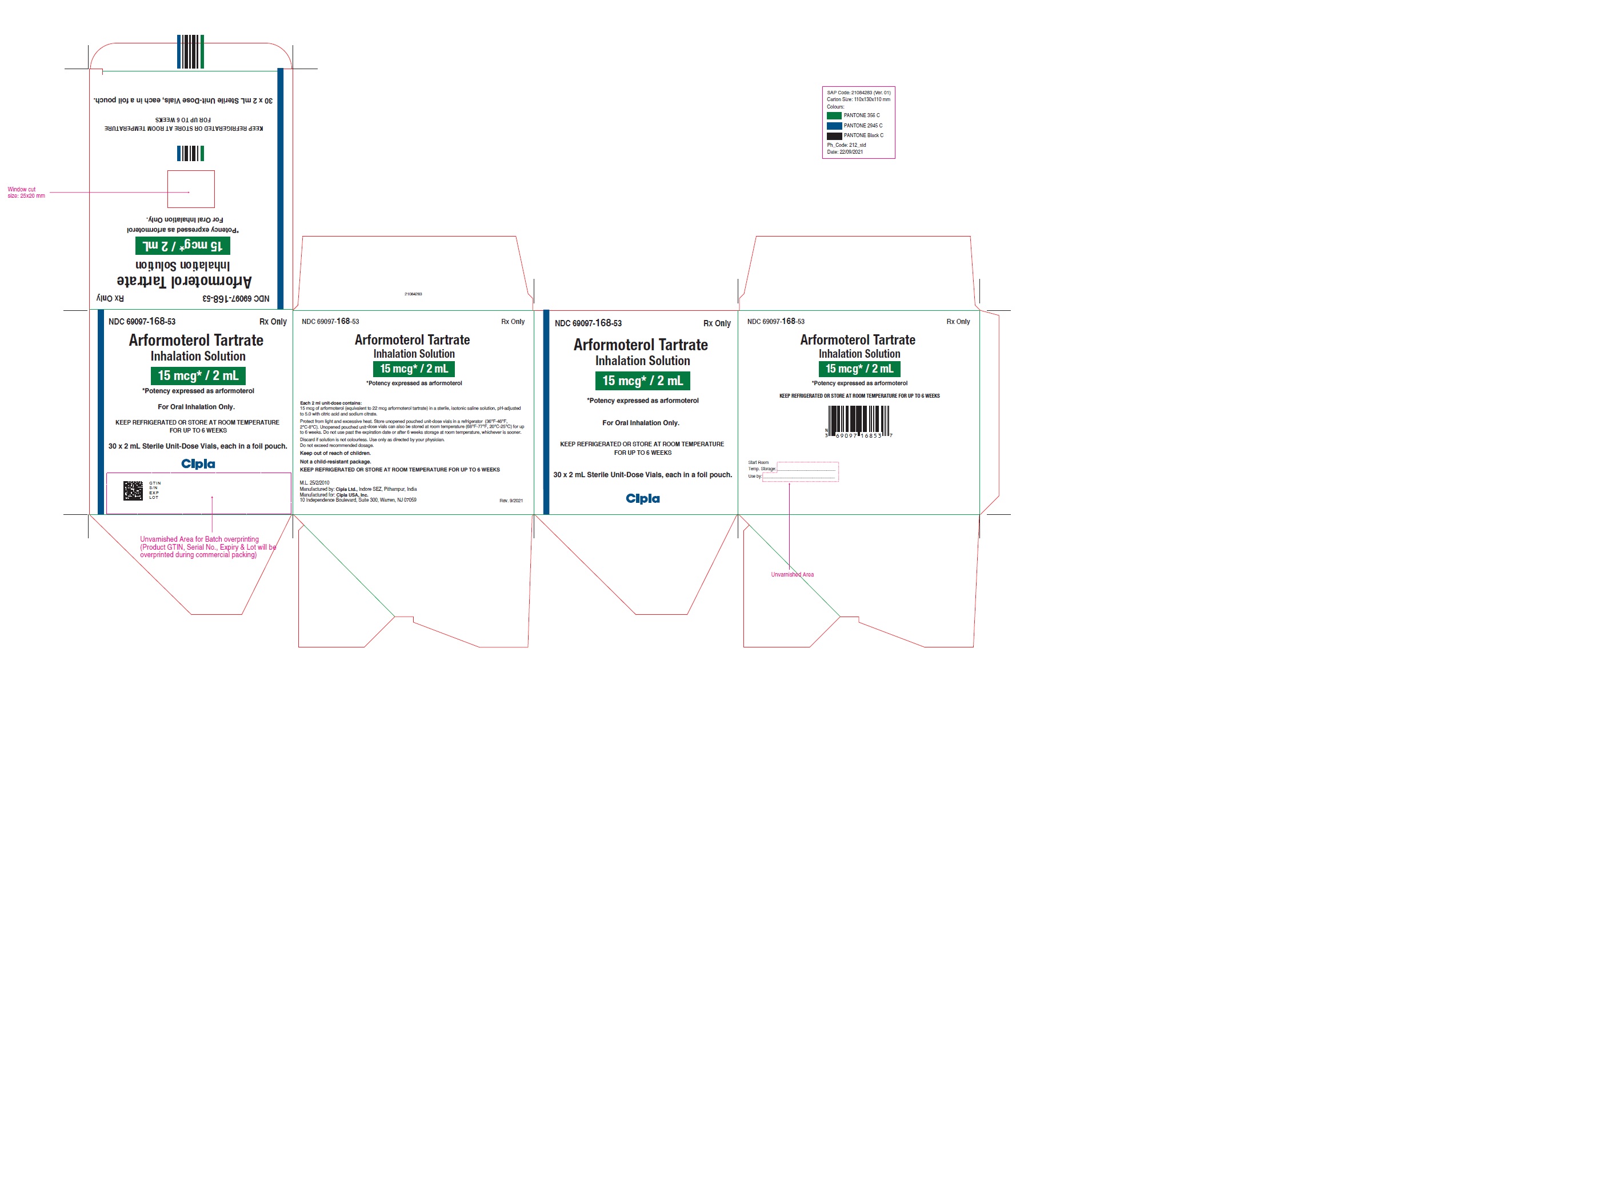Click Rev. 9/2021 on ingredients panel

pyautogui.click(x=511, y=501)
